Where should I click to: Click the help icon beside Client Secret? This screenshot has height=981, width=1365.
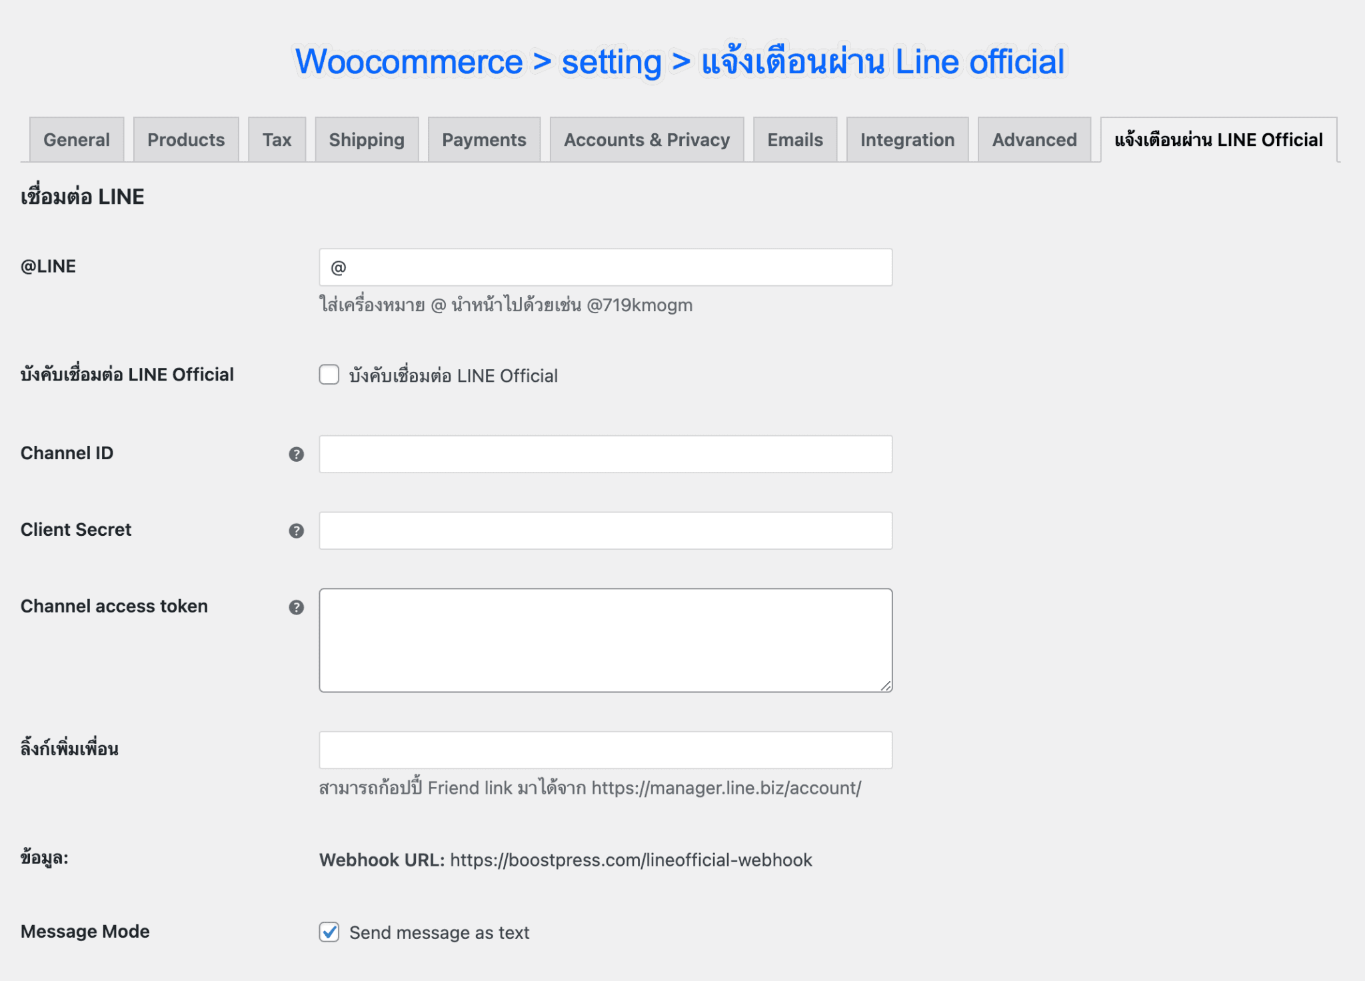click(295, 530)
